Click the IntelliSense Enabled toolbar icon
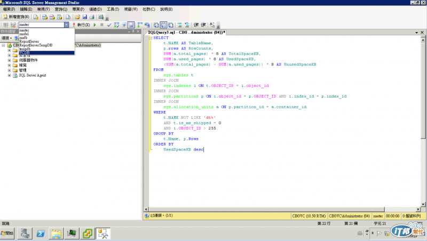 131,25
